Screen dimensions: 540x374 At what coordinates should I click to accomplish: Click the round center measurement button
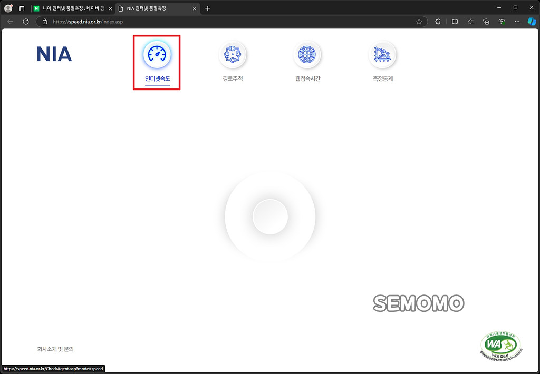click(270, 216)
